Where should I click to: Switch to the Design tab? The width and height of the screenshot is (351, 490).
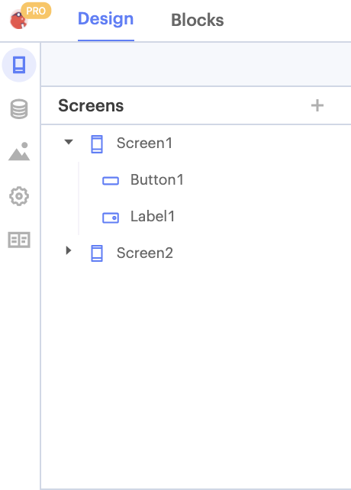click(x=105, y=19)
